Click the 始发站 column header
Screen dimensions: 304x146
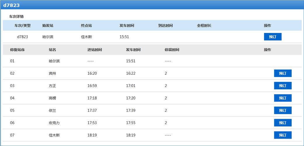tap(48, 26)
